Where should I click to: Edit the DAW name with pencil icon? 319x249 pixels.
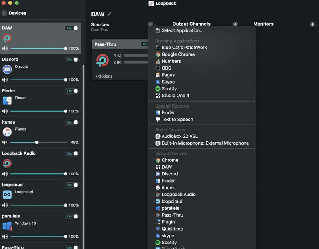[109, 14]
